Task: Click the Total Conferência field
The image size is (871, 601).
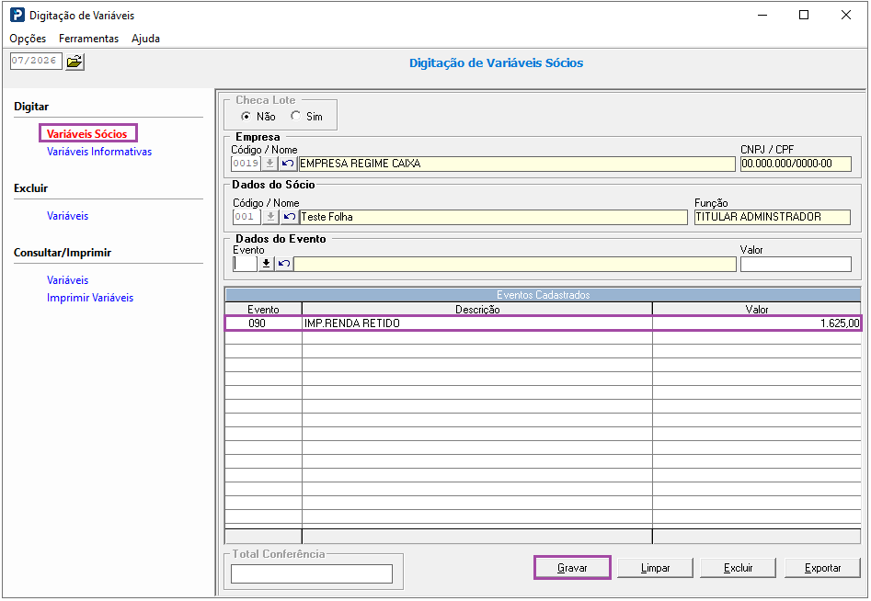Action: (312, 573)
